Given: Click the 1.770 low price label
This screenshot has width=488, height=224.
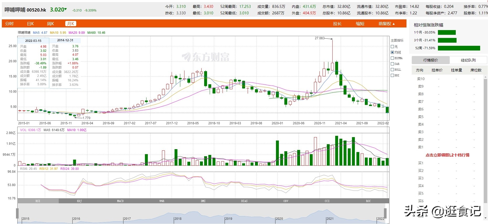Looking at the screenshot, I should coord(86,118).
